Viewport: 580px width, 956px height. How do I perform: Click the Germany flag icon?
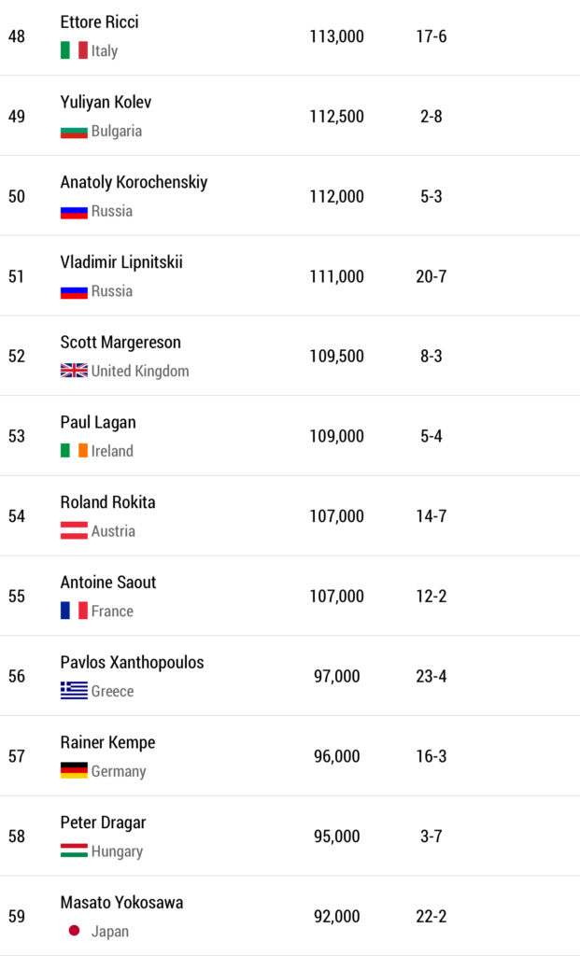pos(74,771)
